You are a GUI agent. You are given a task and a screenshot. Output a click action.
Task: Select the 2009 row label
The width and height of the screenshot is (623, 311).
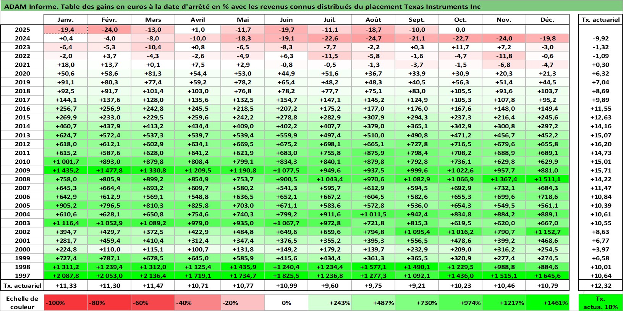tap(22, 170)
